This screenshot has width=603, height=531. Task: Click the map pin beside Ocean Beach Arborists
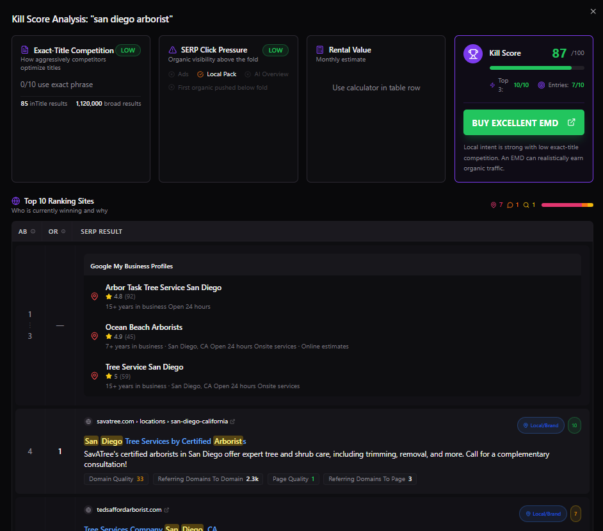point(95,336)
